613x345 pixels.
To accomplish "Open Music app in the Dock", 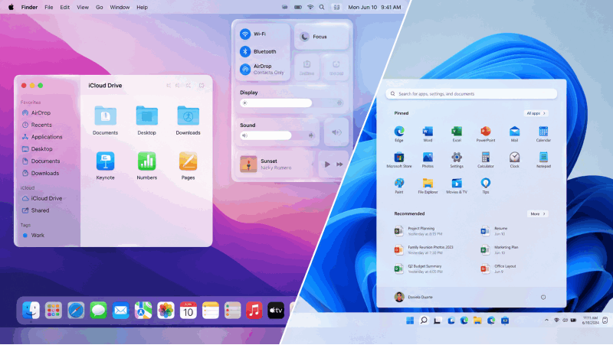I will [254, 311].
